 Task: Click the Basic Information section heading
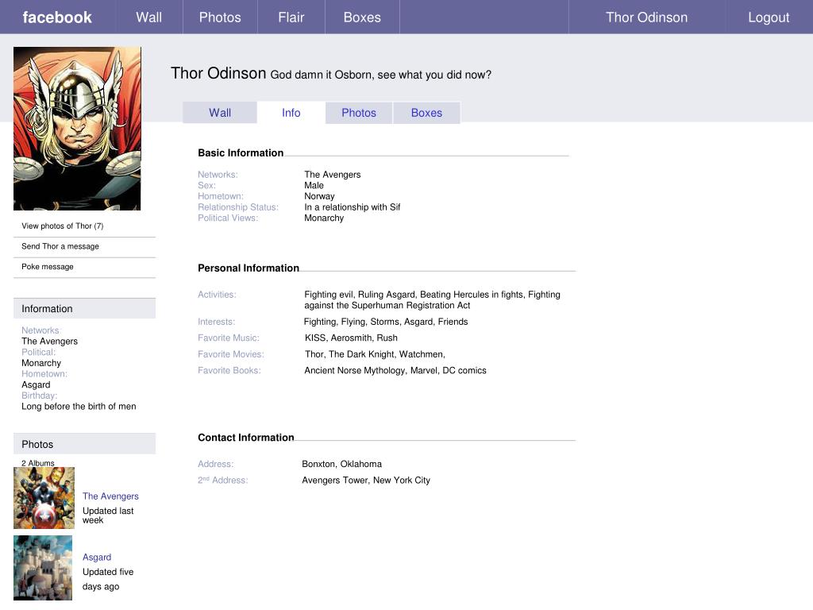(241, 152)
